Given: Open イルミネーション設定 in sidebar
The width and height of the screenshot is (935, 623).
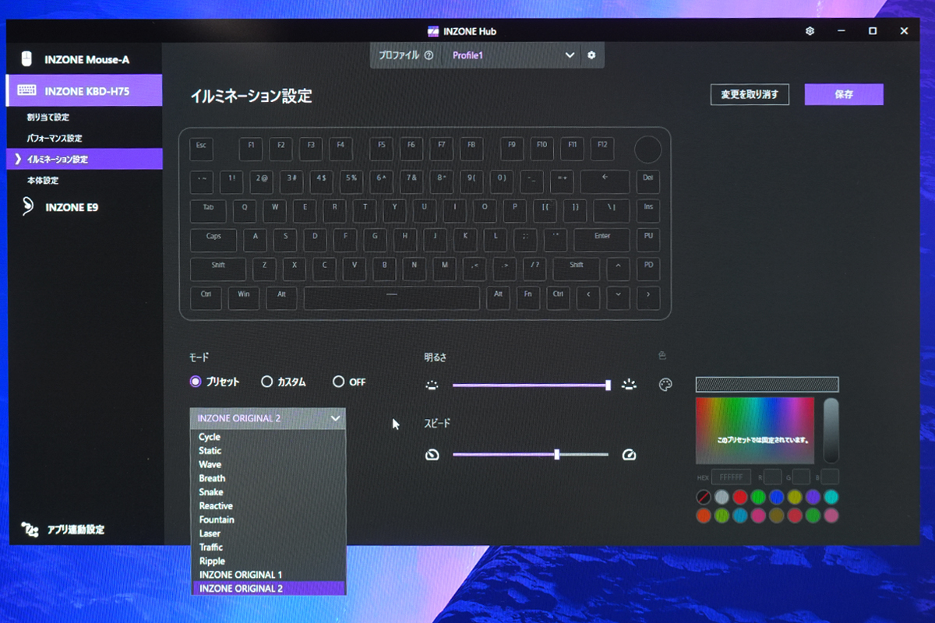Looking at the screenshot, I should tap(84, 159).
